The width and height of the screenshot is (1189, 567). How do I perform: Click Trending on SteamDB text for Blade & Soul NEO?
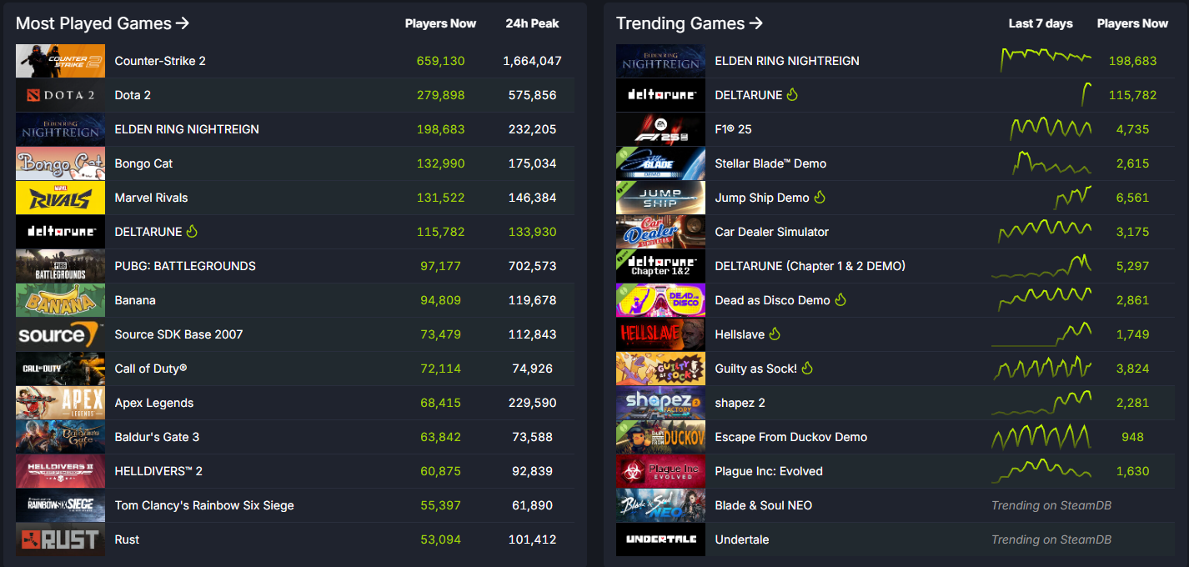(1051, 505)
